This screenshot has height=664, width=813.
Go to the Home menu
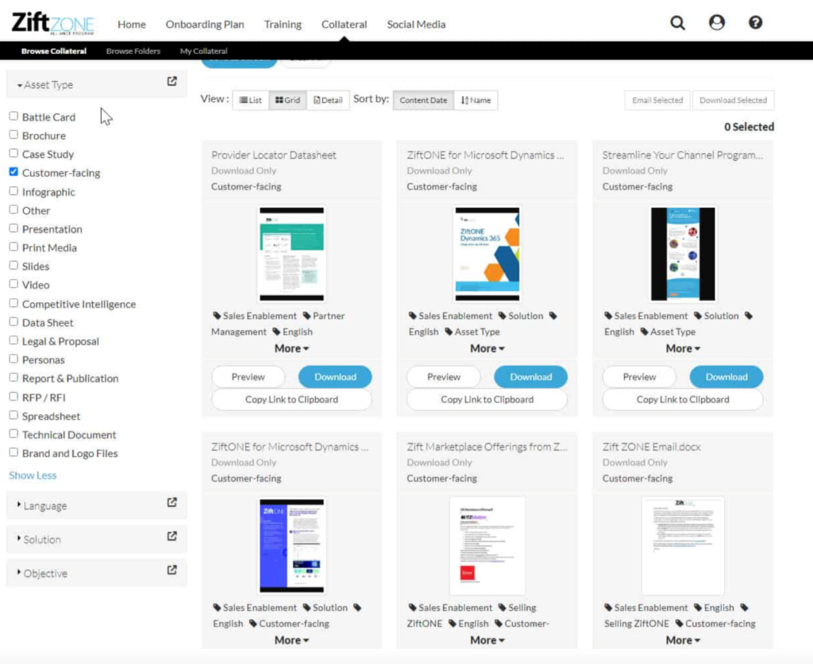coord(132,25)
